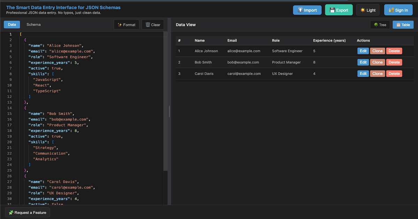This screenshot has width=418, height=219.
Task: Click the Product Manager role cell
Action: coord(286,62)
